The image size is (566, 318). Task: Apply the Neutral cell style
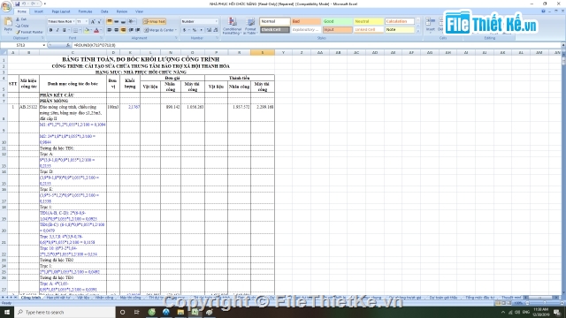pyautogui.click(x=368, y=21)
